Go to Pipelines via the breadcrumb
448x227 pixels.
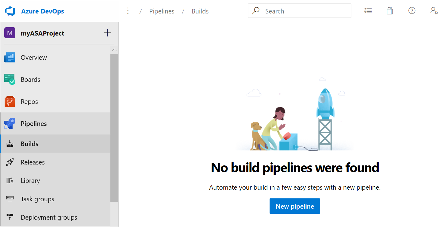click(x=162, y=11)
